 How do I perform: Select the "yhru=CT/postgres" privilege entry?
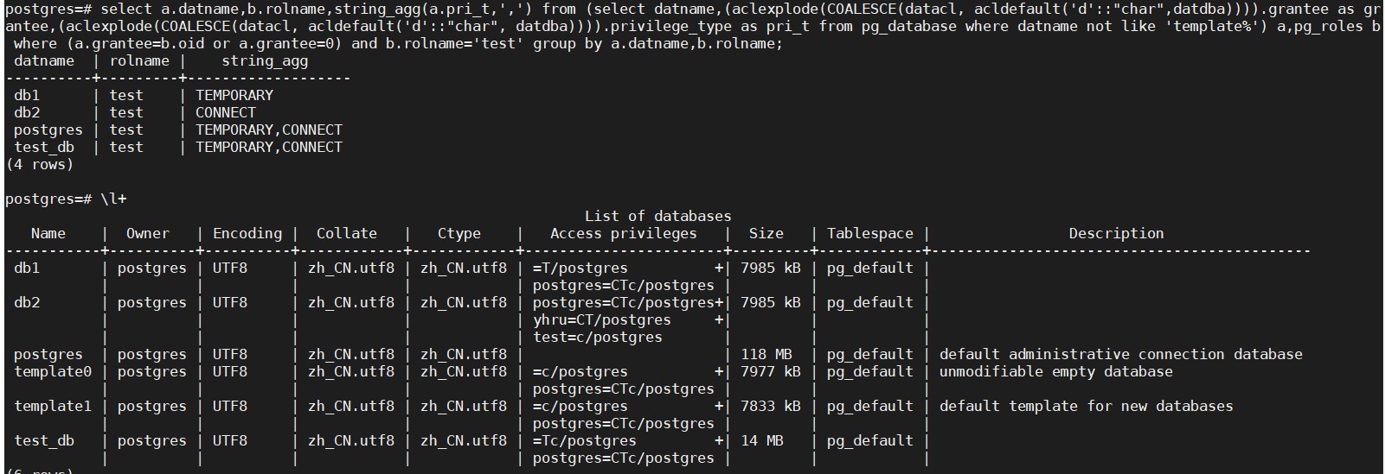[601, 319]
